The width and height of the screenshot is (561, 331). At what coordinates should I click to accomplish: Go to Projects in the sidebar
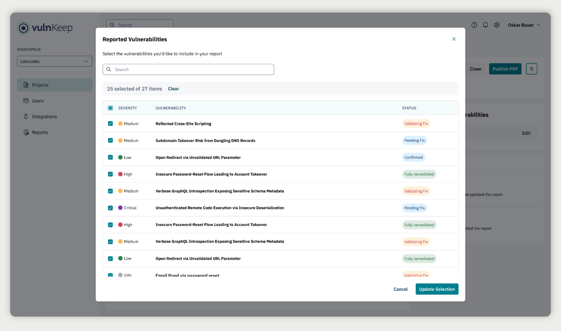point(55,85)
